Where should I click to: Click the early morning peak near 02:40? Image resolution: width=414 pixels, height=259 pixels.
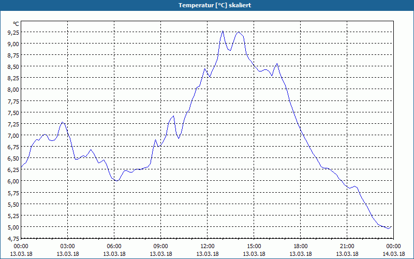point(62,122)
